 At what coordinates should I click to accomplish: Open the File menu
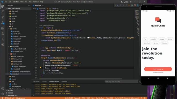6,2
